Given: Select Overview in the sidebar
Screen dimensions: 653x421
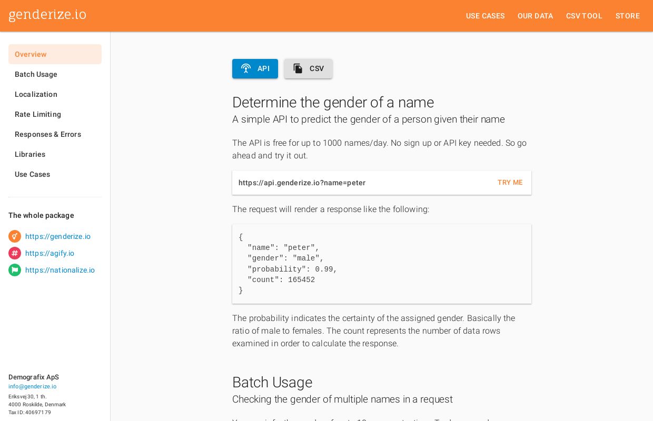Looking at the screenshot, I should [x=55, y=54].
